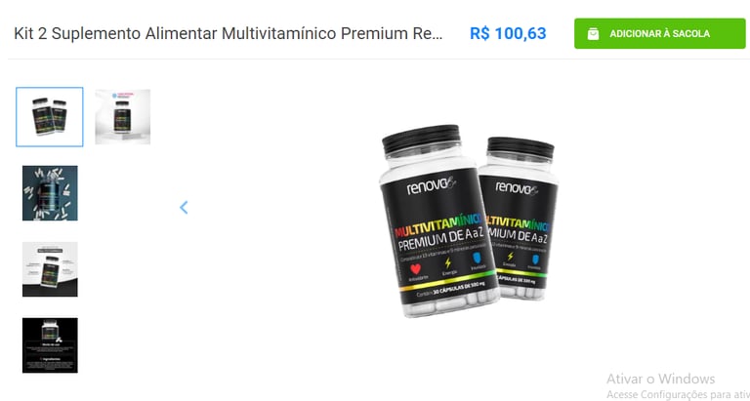Go to previous image with left chevron
750x401 pixels.
point(184,208)
